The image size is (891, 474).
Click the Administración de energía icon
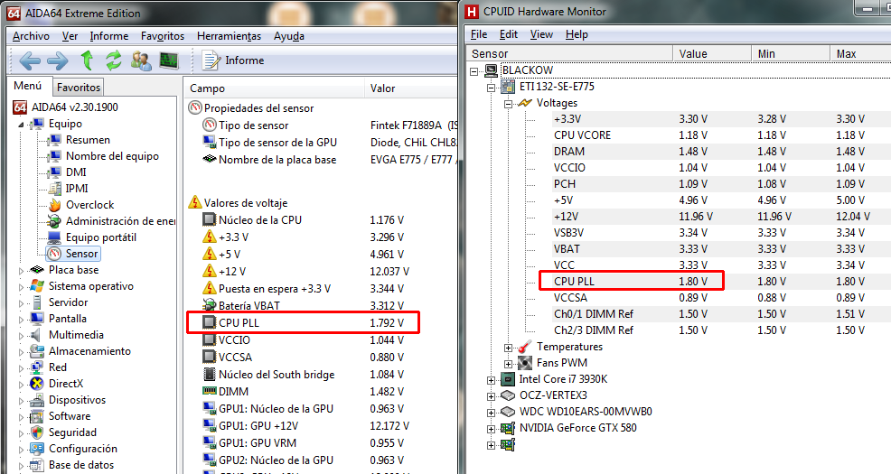point(54,221)
